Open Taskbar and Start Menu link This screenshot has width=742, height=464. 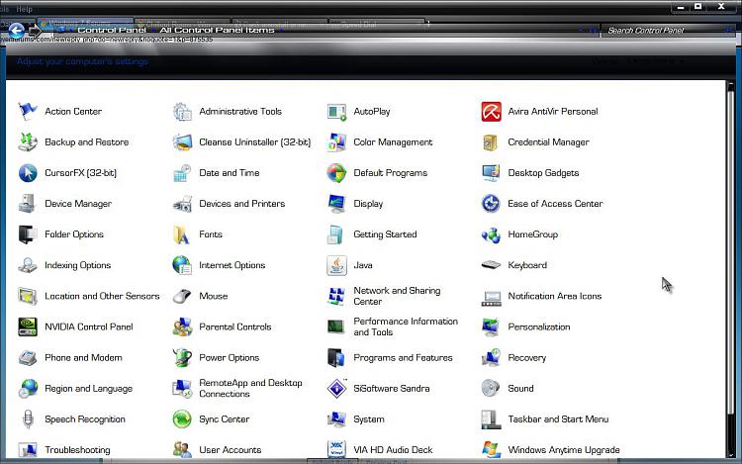[x=558, y=419]
